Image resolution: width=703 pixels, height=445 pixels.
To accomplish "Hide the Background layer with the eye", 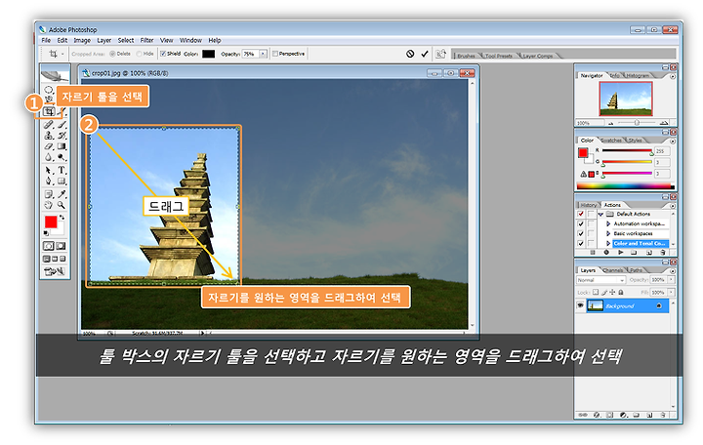I will click(581, 305).
